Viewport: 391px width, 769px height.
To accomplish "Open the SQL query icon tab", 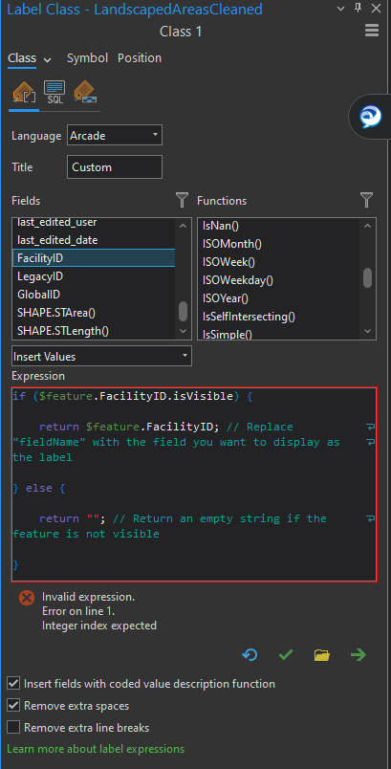I will pos(54,92).
